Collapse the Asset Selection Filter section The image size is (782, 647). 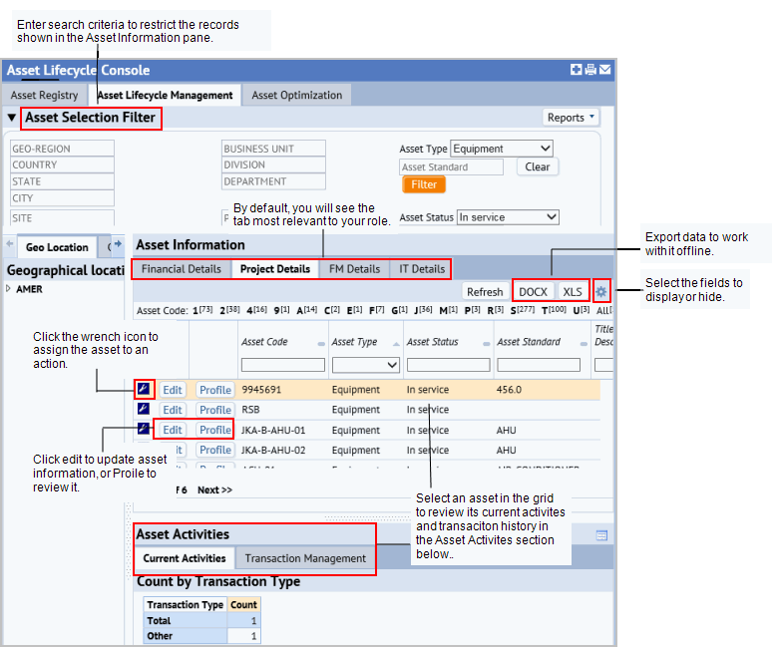tap(12, 118)
